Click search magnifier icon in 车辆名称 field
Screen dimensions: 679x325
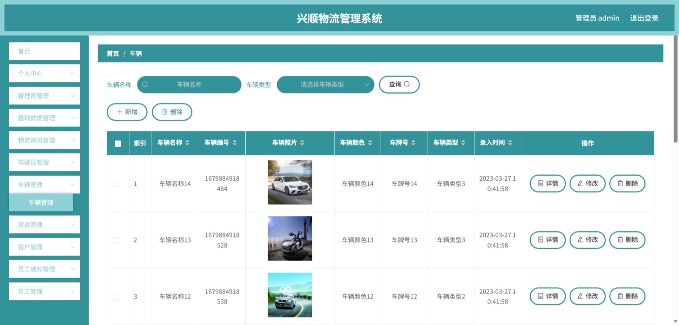[x=145, y=84]
